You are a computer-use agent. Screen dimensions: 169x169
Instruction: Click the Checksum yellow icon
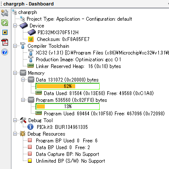tap(31, 39)
